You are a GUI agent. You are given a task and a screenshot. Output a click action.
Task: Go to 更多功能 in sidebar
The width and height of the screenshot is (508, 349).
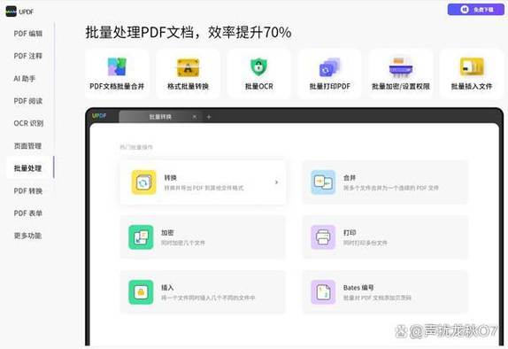[x=27, y=236]
